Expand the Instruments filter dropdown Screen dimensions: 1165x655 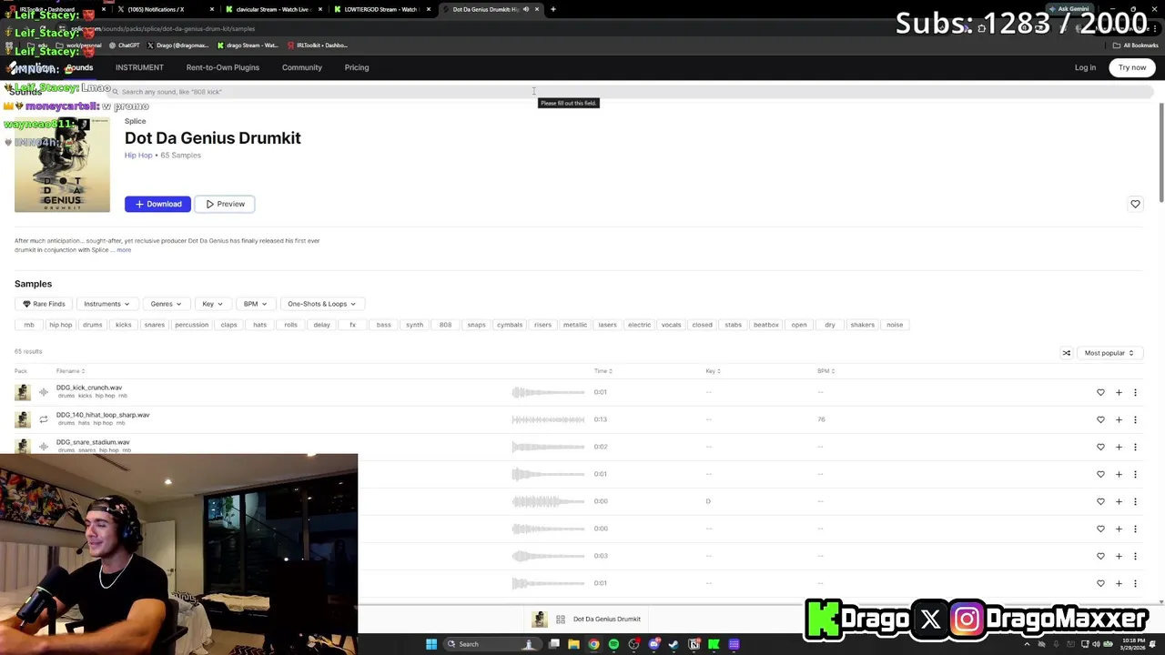click(x=106, y=304)
